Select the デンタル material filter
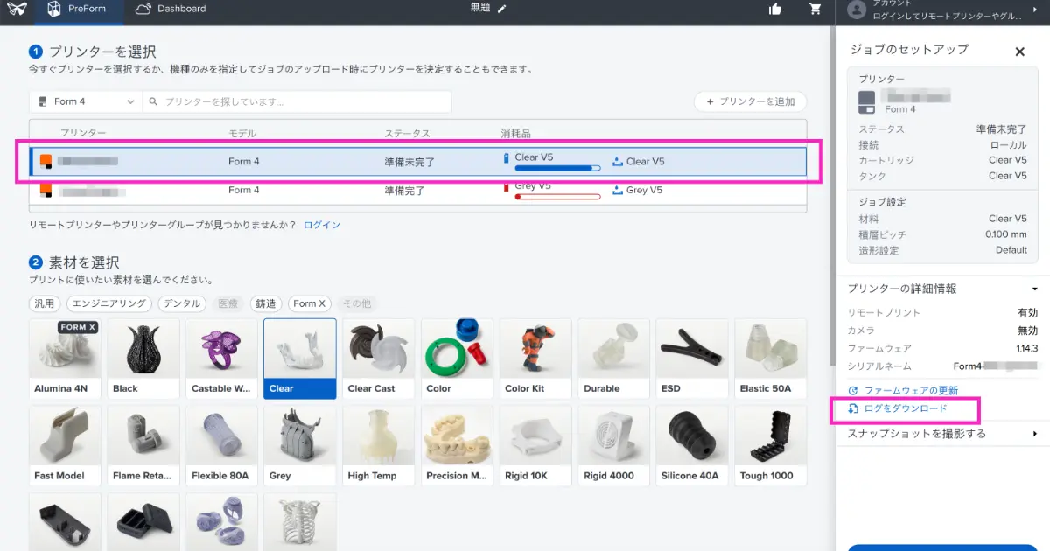This screenshot has height=551, width=1050. pos(182,303)
